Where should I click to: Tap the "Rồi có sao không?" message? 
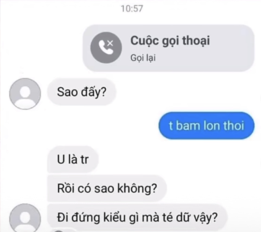[107, 188]
